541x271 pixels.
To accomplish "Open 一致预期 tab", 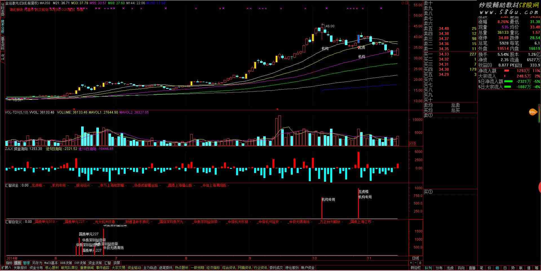I will tap(197, 268).
